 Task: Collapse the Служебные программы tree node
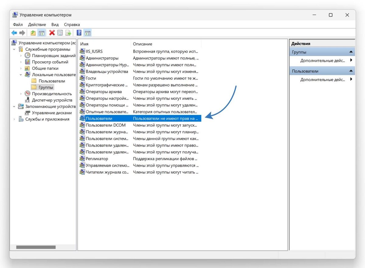pos(14,49)
